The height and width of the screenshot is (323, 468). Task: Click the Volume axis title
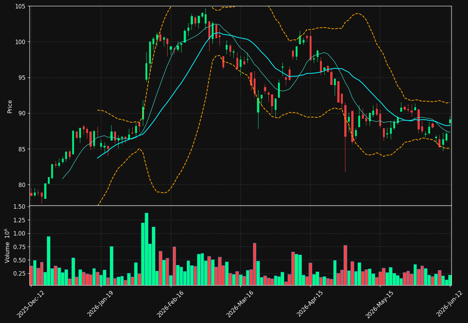[7, 245]
